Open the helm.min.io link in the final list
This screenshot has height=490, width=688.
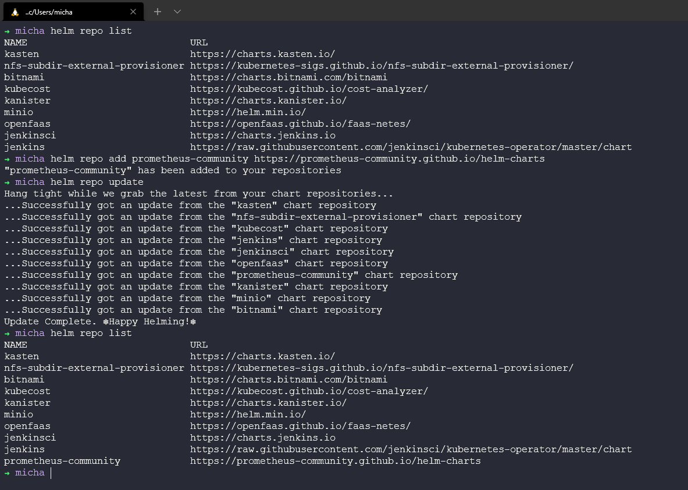(x=248, y=414)
